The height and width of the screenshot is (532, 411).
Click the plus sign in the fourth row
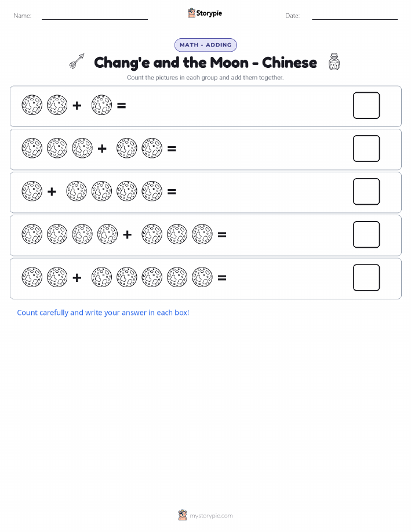click(x=127, y=234)
